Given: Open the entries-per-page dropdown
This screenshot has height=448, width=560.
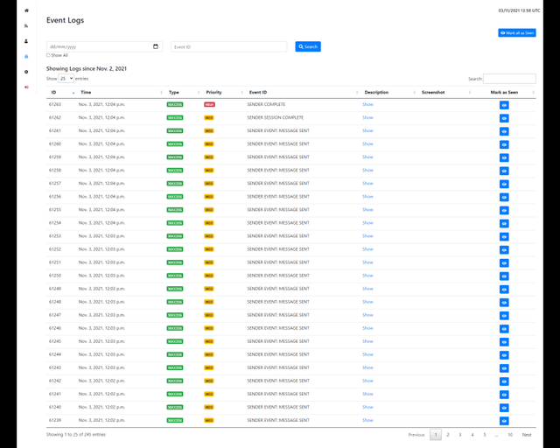Looking at the screenshot, I should 66,79.
